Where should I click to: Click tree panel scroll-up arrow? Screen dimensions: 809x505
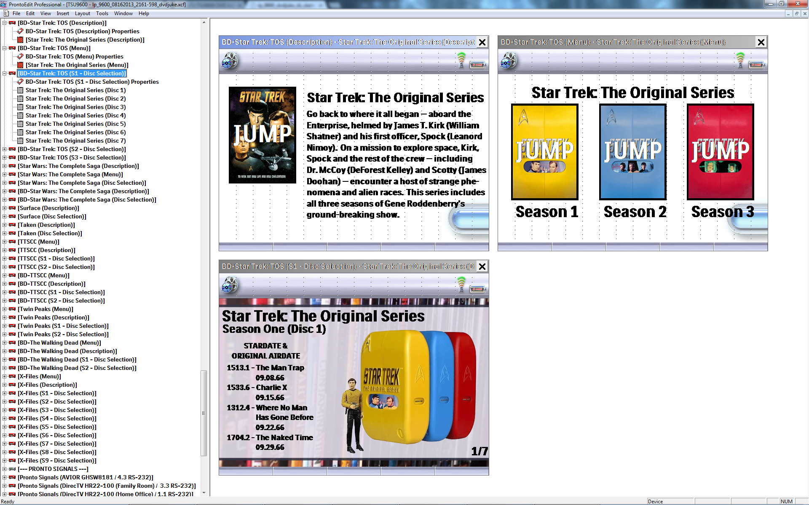204,22
